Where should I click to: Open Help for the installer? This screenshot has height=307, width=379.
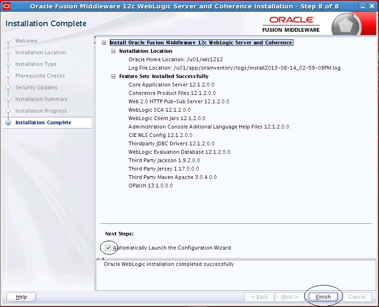click(x=21, y=297)
